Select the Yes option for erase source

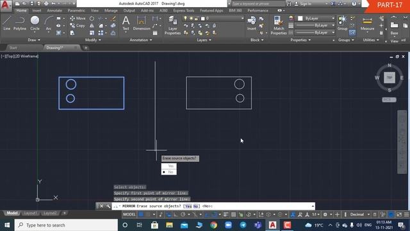tap(169, 166)
